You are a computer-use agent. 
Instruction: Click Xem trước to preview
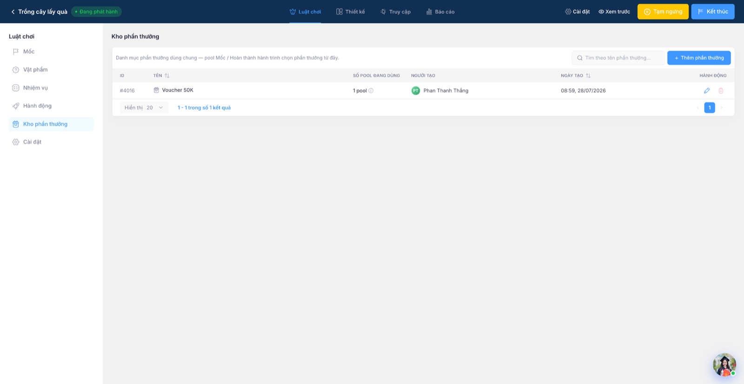614,12
